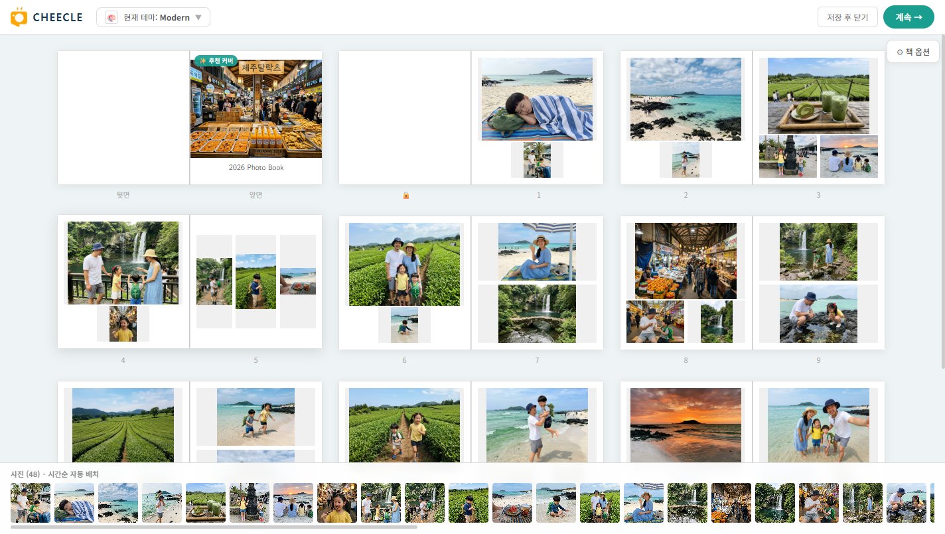Select the blank back cover page (뒷면)

123,117
